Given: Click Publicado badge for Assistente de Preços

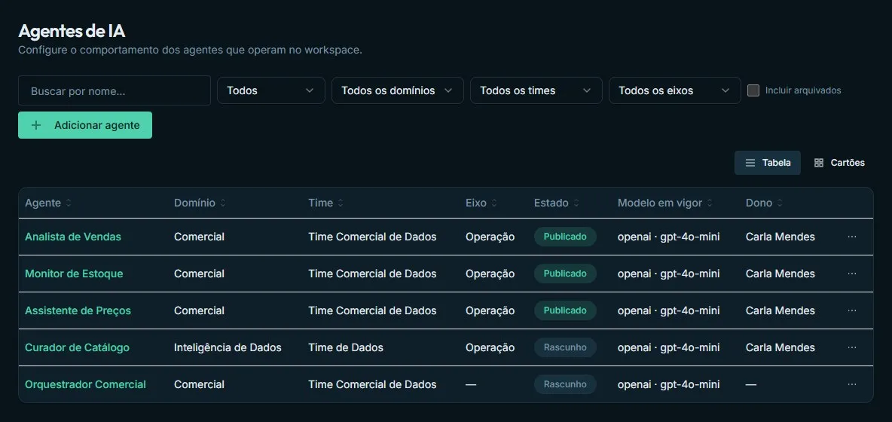Looking at the screenshot, I should (565, 310).
